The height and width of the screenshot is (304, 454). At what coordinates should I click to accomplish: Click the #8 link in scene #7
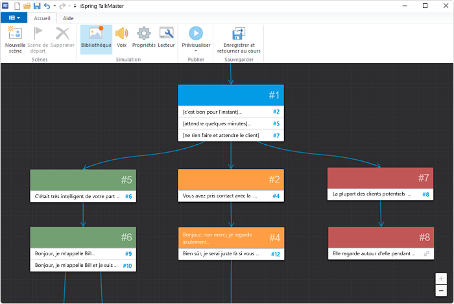click(x=425, y=194)
